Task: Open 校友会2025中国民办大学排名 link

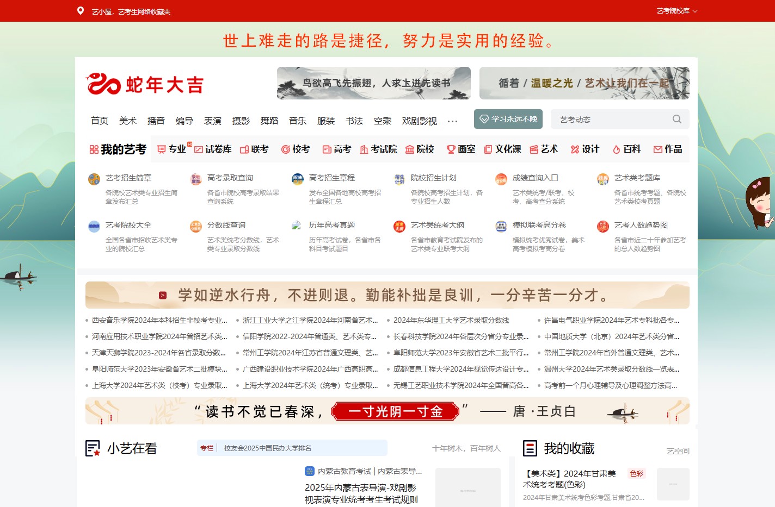Action: (x=268, y=448)
